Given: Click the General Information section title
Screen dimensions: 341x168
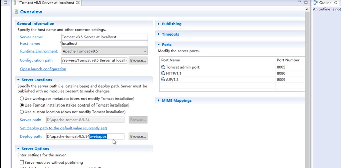Looking at the screenshot, I should click(x=36, y=24).
